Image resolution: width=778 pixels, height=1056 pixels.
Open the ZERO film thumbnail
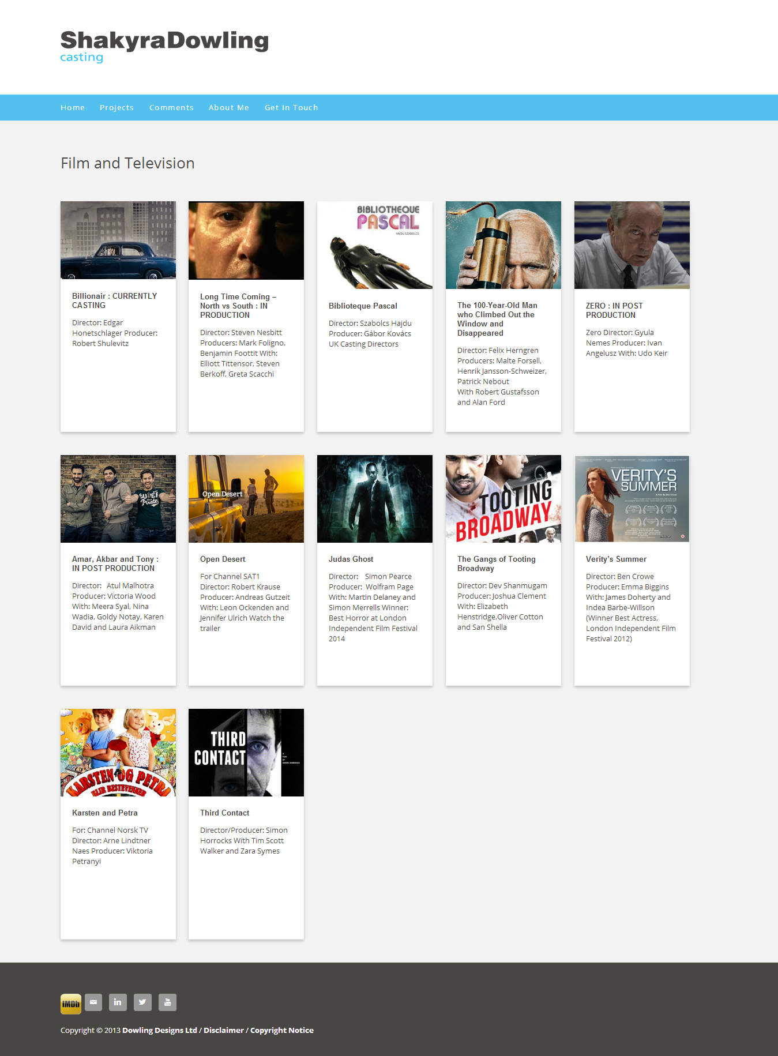(x=632, y=245)
